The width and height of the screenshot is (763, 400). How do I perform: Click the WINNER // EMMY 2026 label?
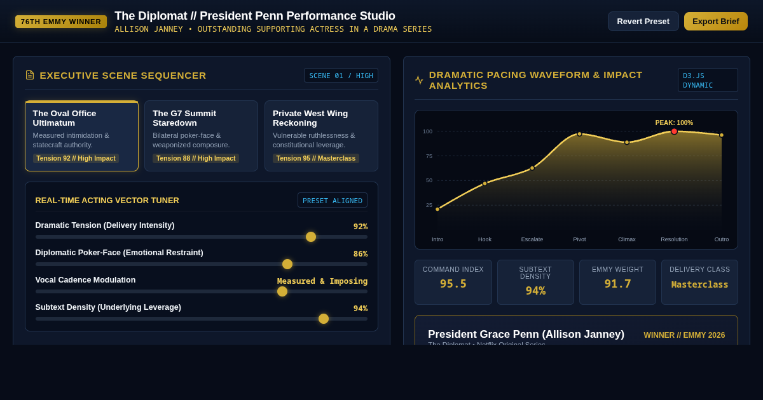[684, 335]
